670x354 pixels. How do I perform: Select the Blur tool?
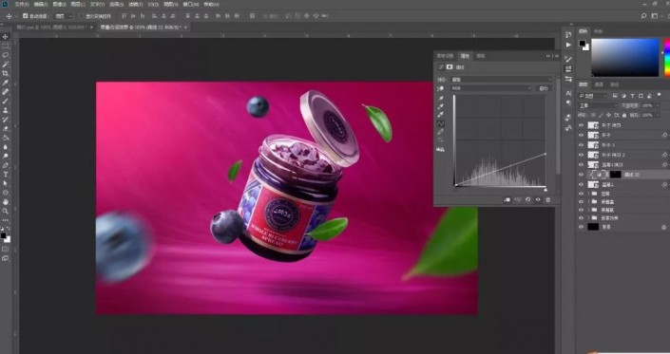coord(6,147)
